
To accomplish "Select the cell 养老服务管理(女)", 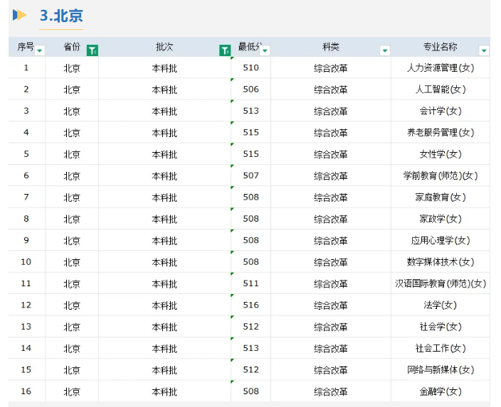I will coord(441,132).
